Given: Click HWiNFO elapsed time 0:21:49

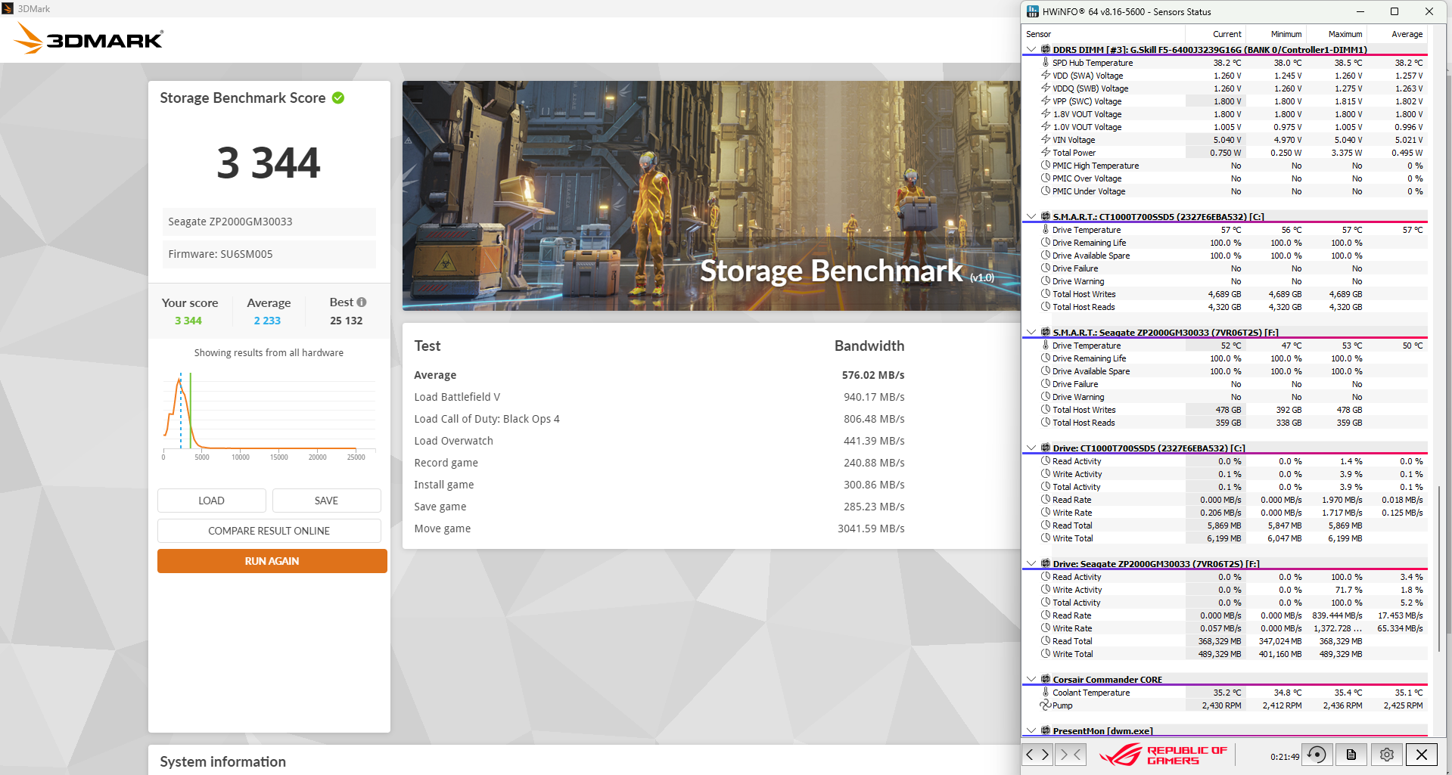Looking at the screenshot, I should (1285, 756).
